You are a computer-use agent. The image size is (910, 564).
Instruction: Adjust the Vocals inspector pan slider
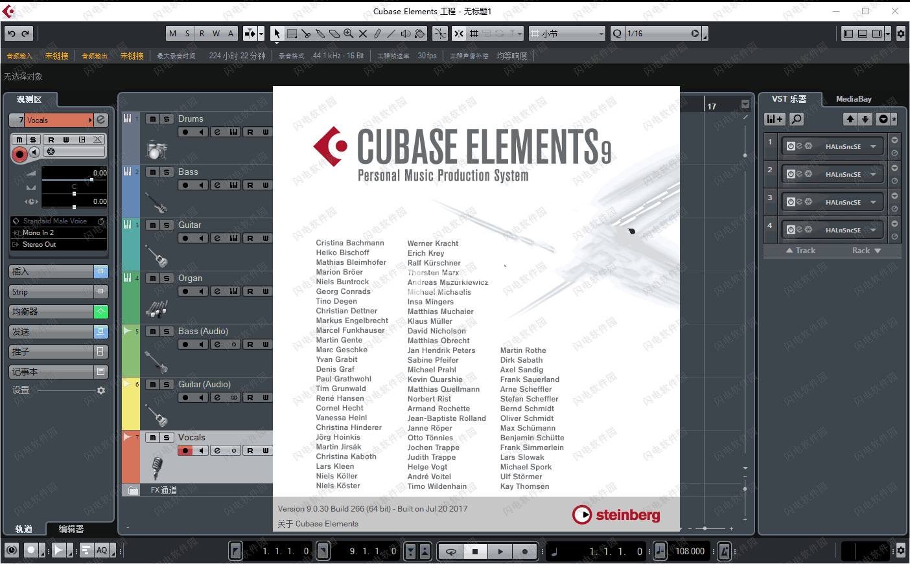pos(74,193)
